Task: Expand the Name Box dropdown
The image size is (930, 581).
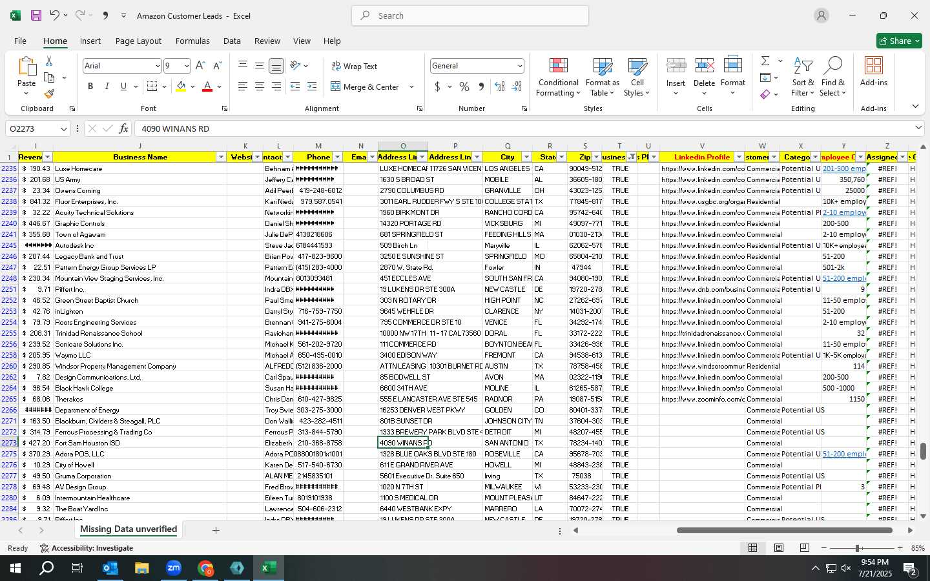Action: click(x=63, y=129)
